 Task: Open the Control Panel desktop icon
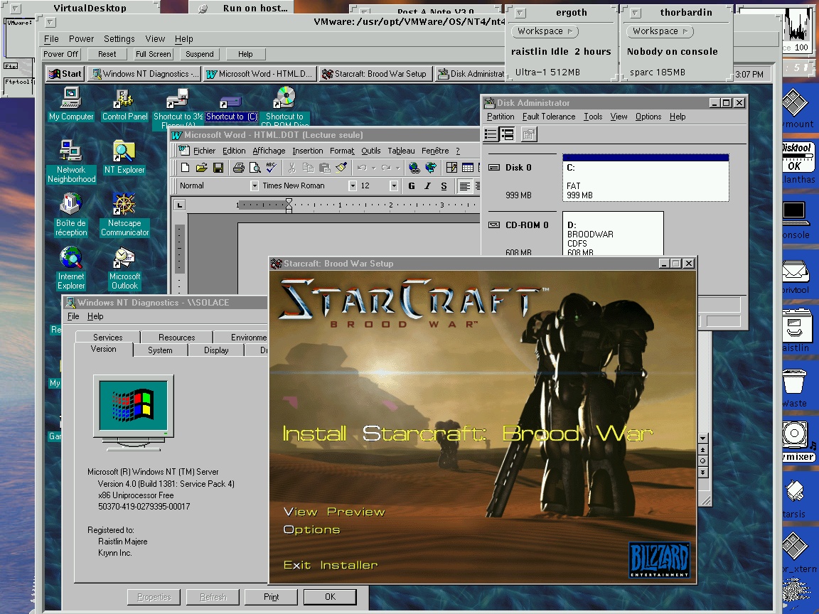(125, 104)
